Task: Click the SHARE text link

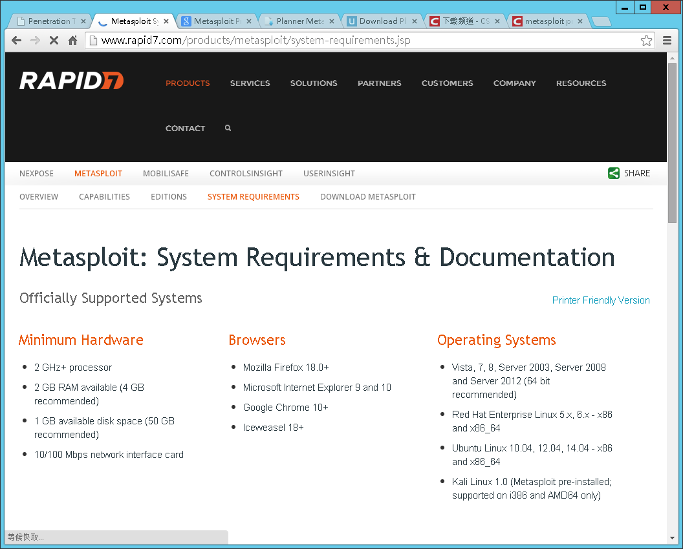Action: tap(637, 173)
